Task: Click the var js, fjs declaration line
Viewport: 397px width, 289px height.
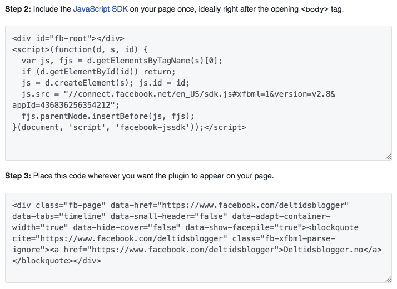Action: (x=122, y=61)
